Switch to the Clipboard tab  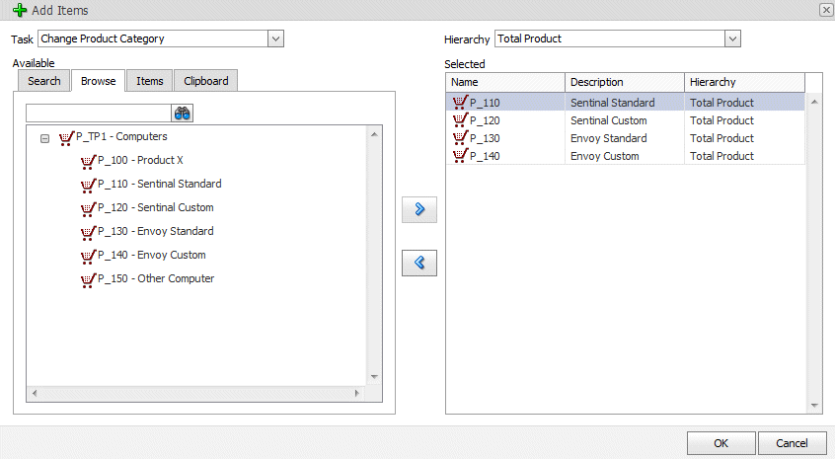(206, 81)
